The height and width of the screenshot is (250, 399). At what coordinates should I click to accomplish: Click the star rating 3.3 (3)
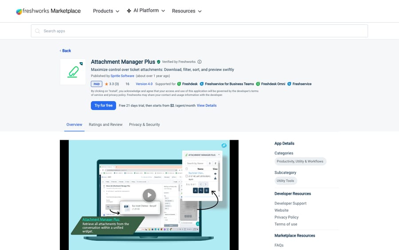point(112,84)
